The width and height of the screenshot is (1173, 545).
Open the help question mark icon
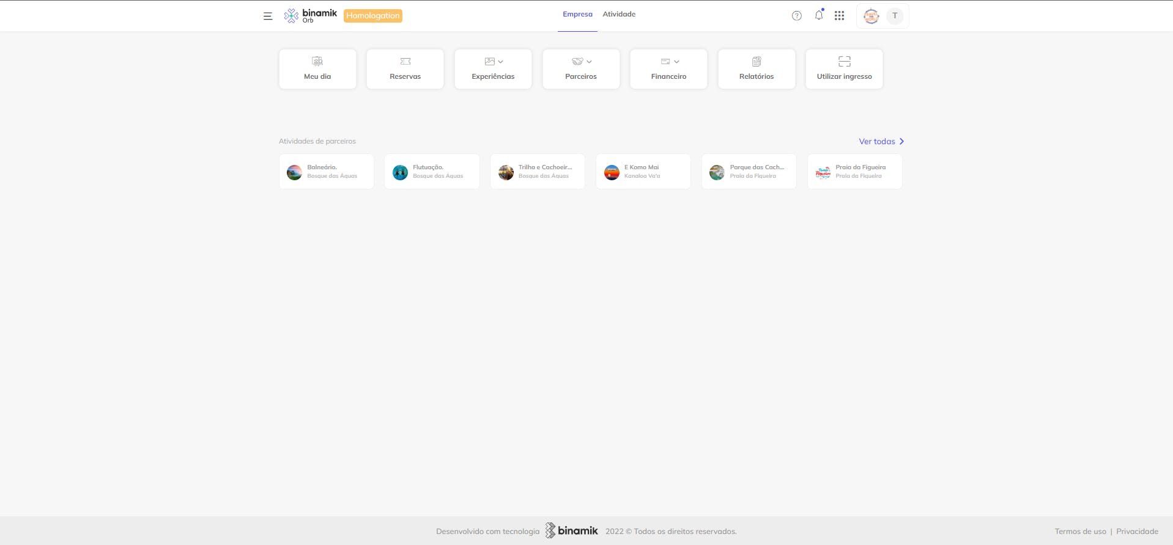796,16
